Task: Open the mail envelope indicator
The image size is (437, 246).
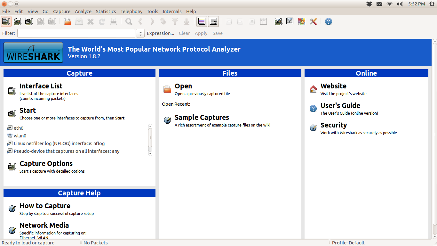Action: click(x=379, y=4)
